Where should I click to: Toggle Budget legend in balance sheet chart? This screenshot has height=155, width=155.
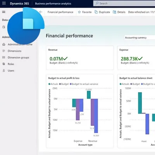[x=135, y=84]
